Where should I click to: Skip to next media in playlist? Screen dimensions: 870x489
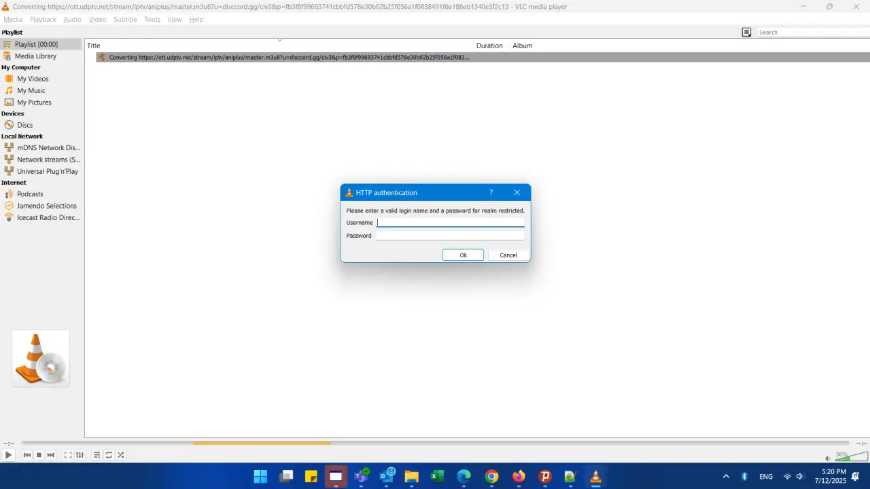(x=50, y=455)
